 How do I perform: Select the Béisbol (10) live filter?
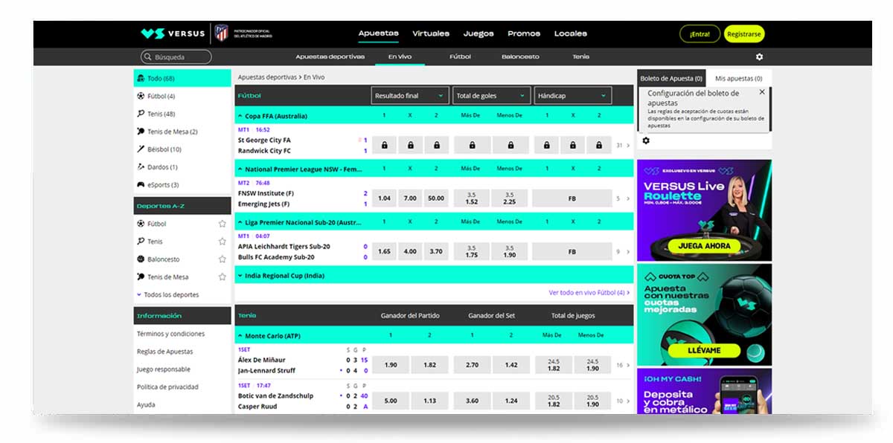click(182, 149)
